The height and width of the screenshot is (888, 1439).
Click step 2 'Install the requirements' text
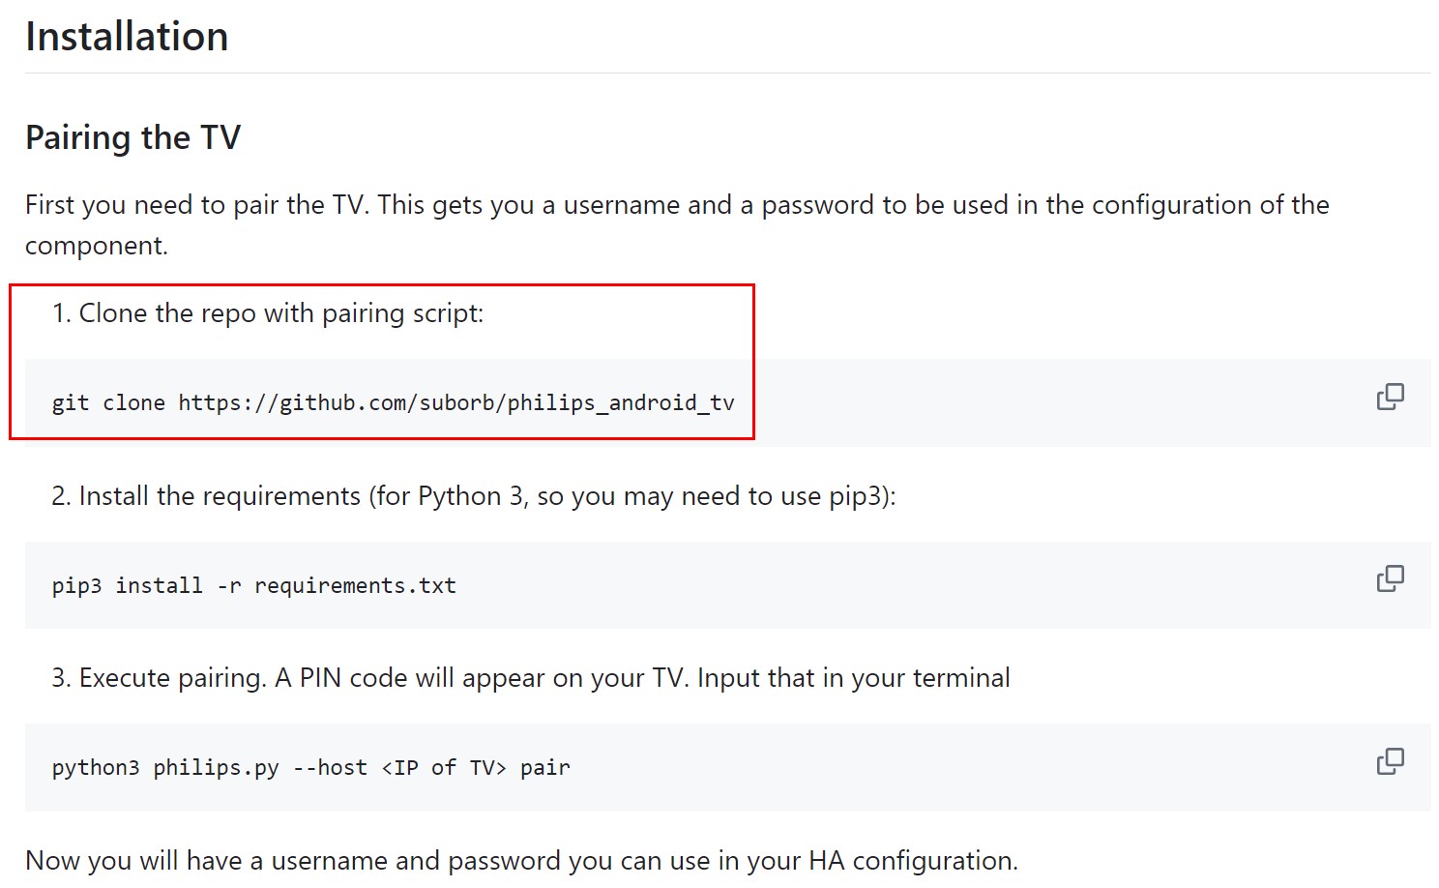point(220,496)
